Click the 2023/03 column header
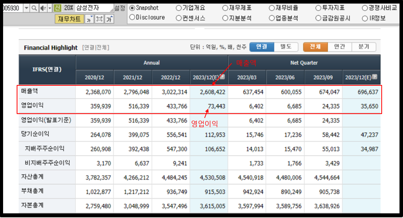403x218 pixels. [x=247, y=78]
